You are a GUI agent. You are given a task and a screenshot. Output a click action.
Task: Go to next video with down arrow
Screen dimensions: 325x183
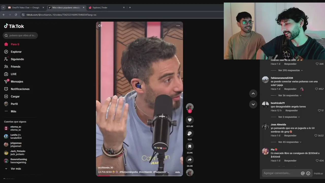(253, 104)
